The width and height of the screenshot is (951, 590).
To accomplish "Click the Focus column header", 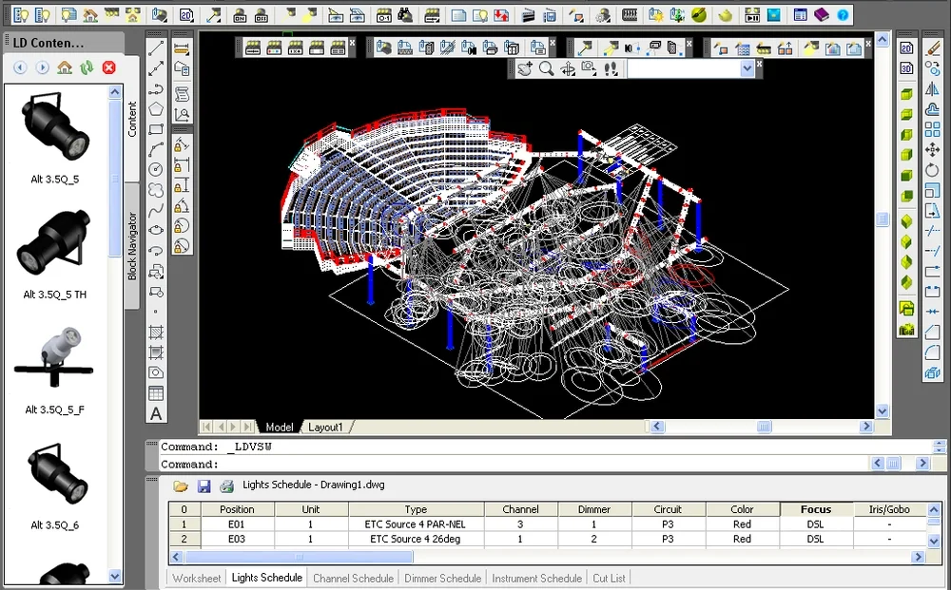I will (x=816, y=509).
